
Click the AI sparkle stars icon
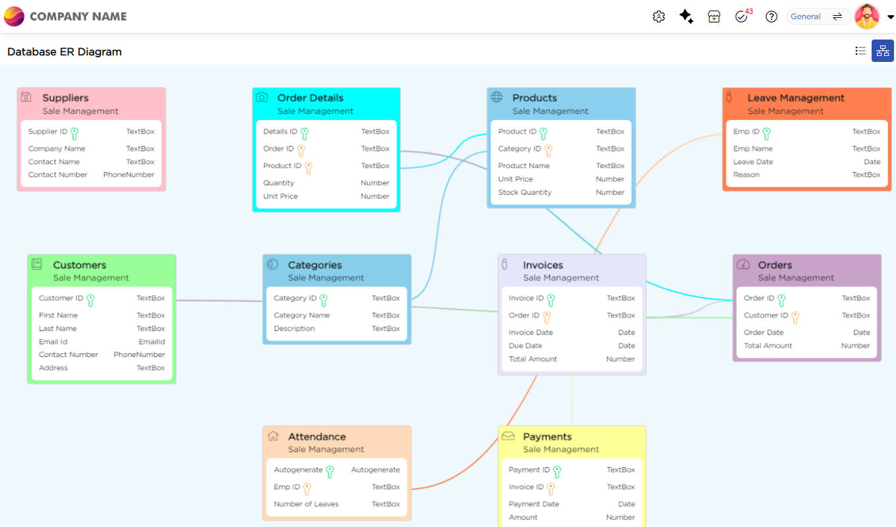point(686,17)
